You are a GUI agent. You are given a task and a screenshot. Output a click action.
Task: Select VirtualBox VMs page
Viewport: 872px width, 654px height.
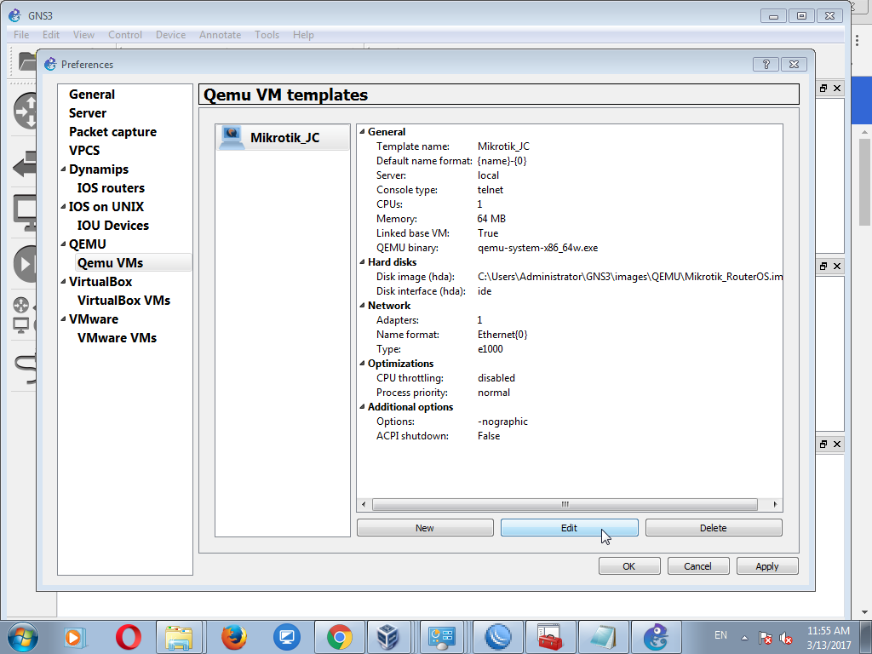coord(123,301)
